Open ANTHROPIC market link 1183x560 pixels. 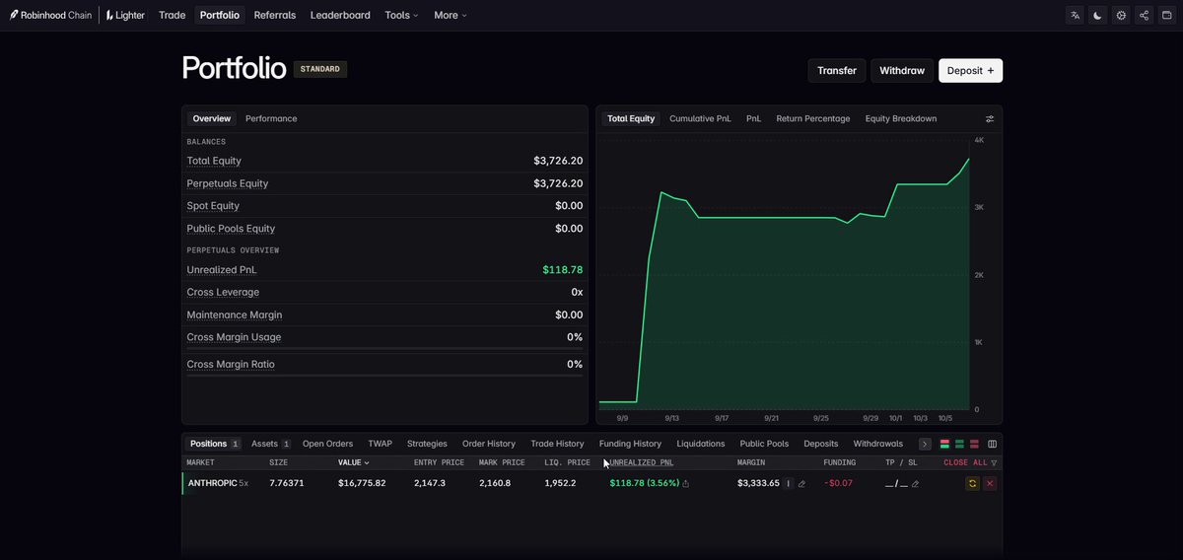213,483
